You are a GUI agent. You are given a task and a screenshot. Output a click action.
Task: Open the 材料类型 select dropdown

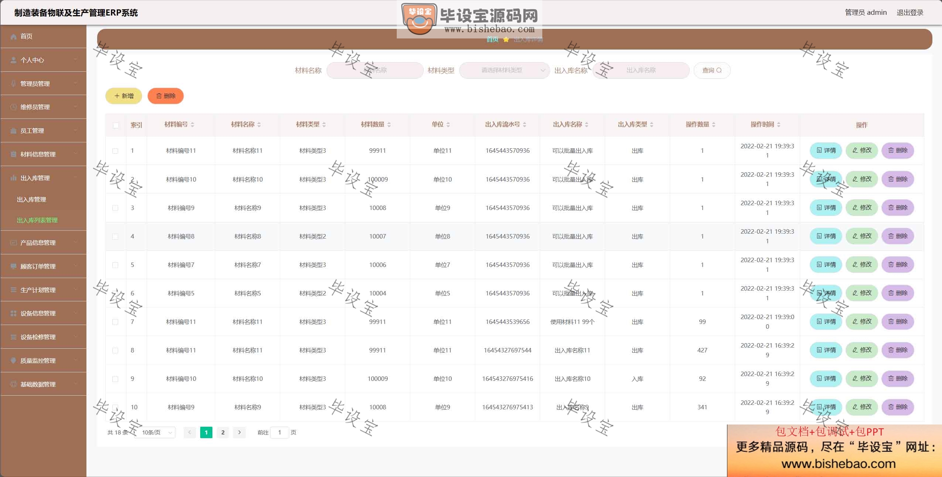504,70
